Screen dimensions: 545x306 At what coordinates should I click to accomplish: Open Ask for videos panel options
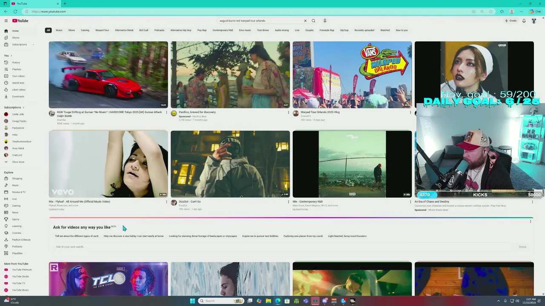tap(531, 221)
